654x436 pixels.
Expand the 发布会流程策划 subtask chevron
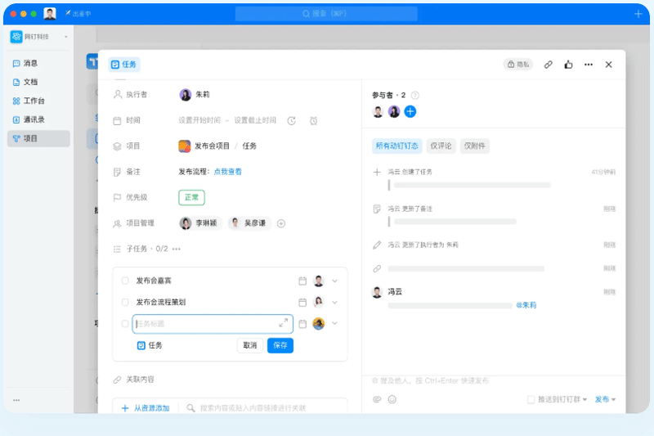tap(334, 302)
